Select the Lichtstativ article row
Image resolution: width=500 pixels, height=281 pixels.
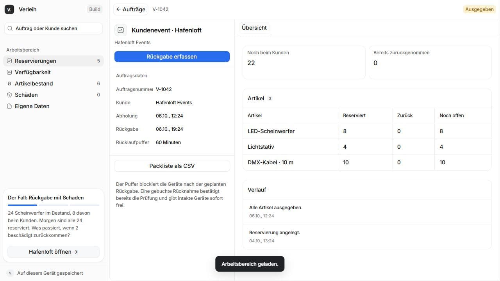pos(367,147)
